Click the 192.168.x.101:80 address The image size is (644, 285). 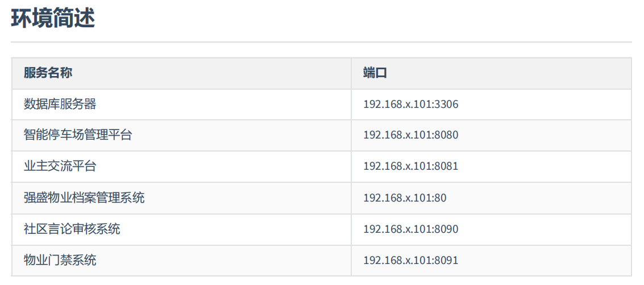coord(405,198)
